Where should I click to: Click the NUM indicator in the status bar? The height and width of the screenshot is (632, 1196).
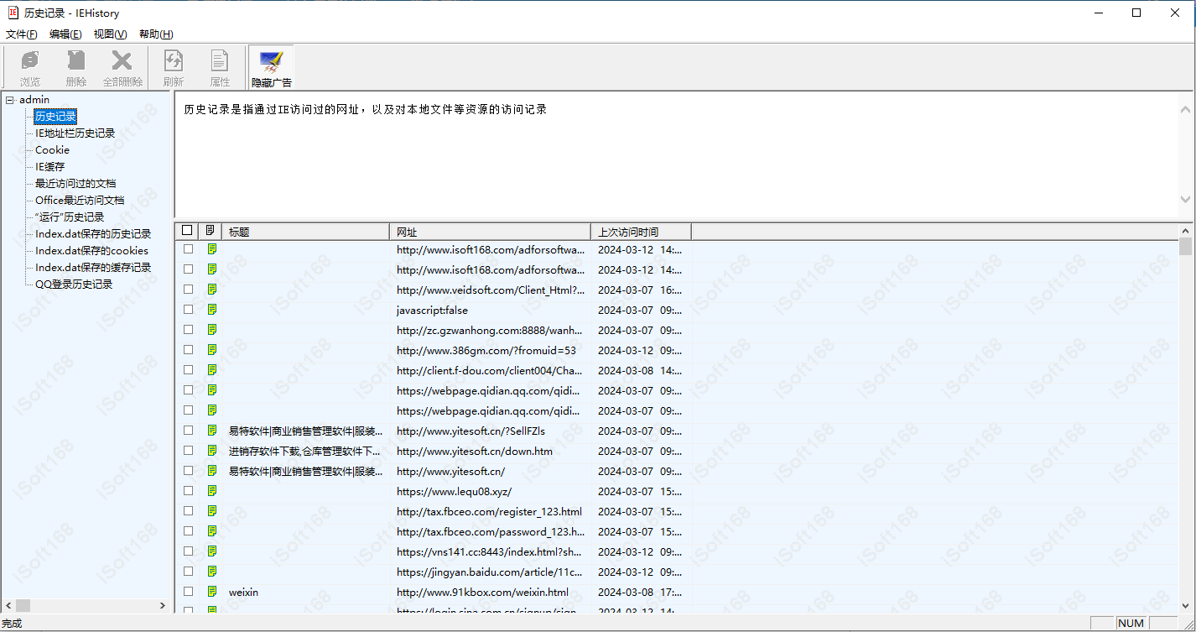(x=1131, y=623)
